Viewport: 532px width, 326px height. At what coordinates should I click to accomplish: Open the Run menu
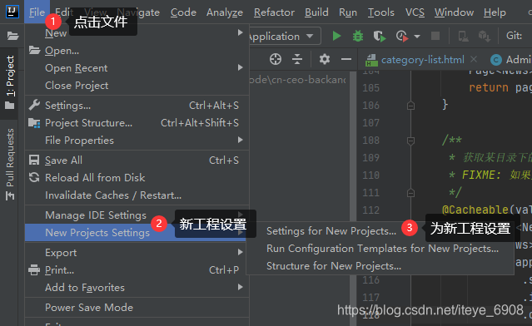348,12
